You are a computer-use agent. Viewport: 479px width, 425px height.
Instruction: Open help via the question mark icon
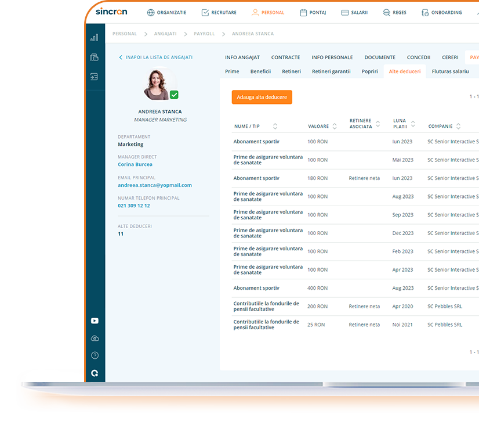tap(95, 355)
